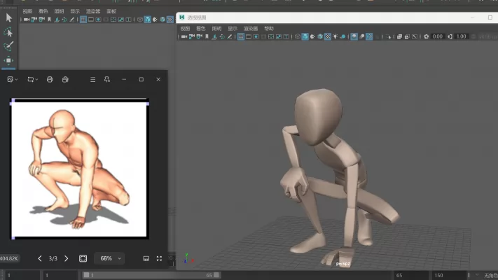
Task: Open the viewer's hamburger menu button
Action: [x=92, y=80]
